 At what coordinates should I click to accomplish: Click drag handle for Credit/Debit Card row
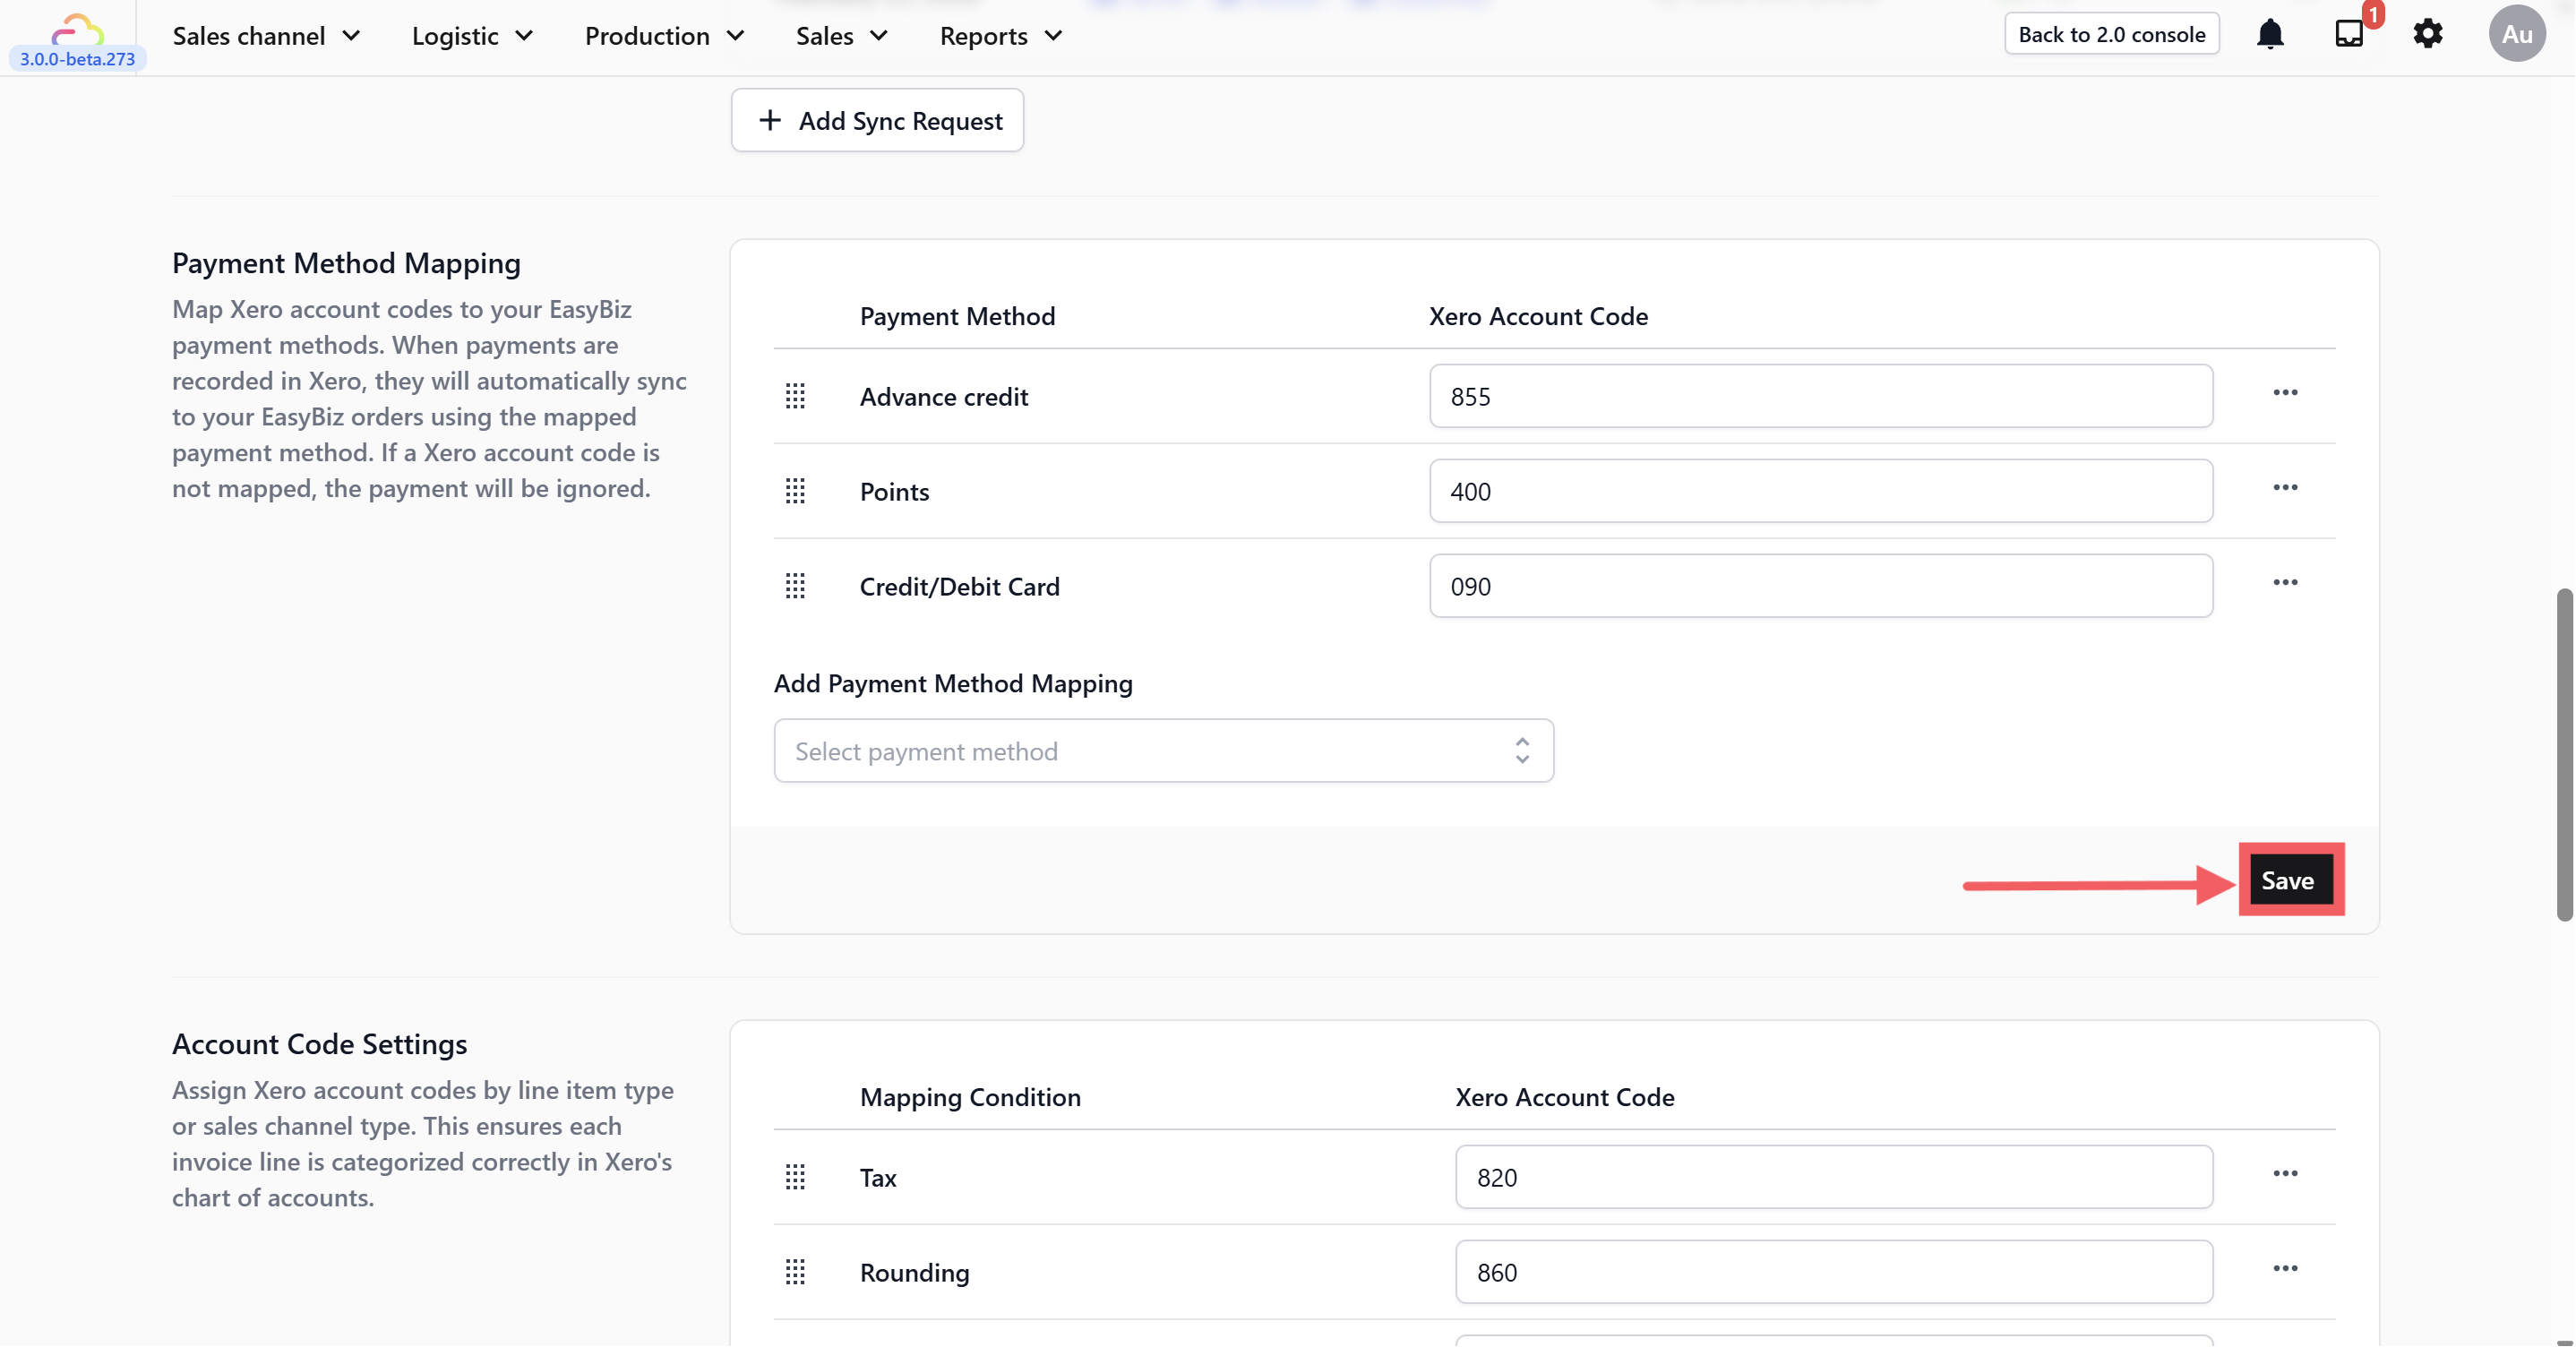(795, 587)
